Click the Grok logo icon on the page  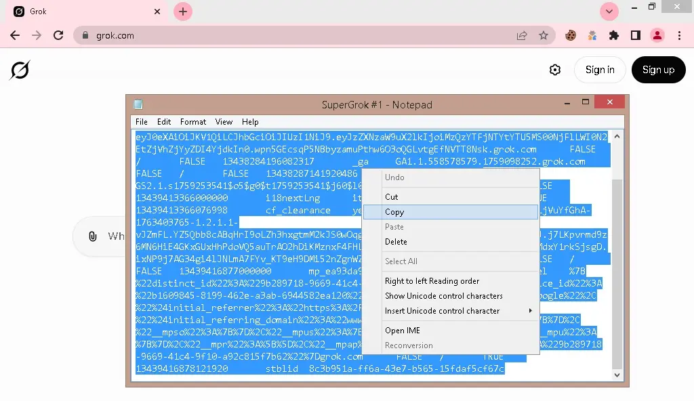(x=20, y=70)
